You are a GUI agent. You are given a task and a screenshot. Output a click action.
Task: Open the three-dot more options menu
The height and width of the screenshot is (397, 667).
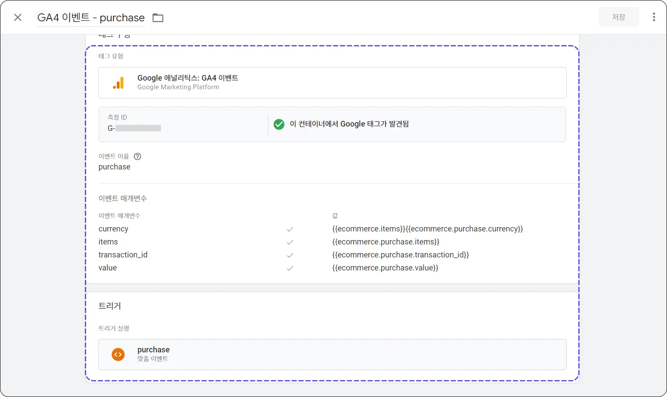pos(654,17)
